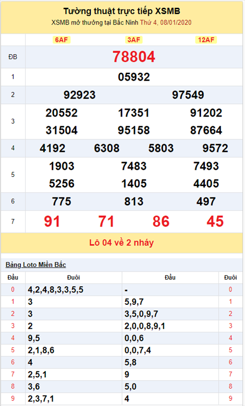
Task: Choose fifth prize number 7483
Action: click(134, 166)
